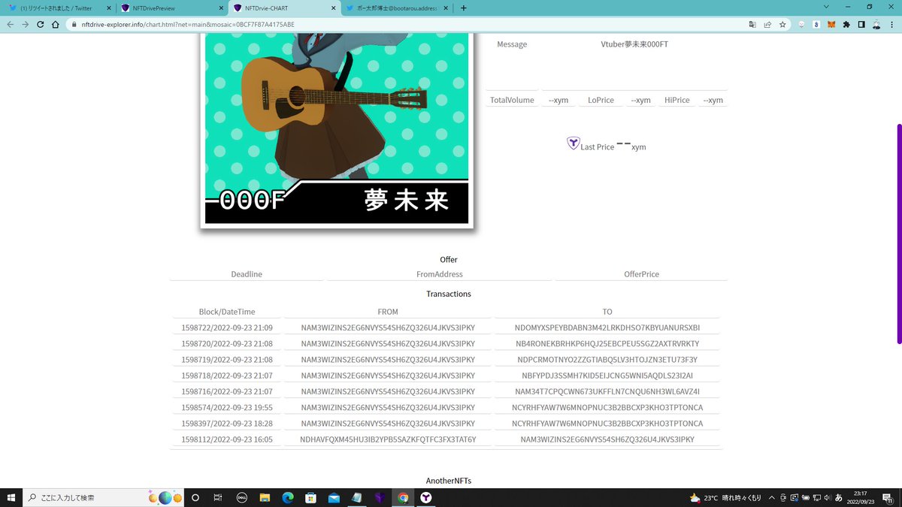Switch to the bootarou.address Twitter tab
This screenshot has height=507, width=902.
coord(397,8)
